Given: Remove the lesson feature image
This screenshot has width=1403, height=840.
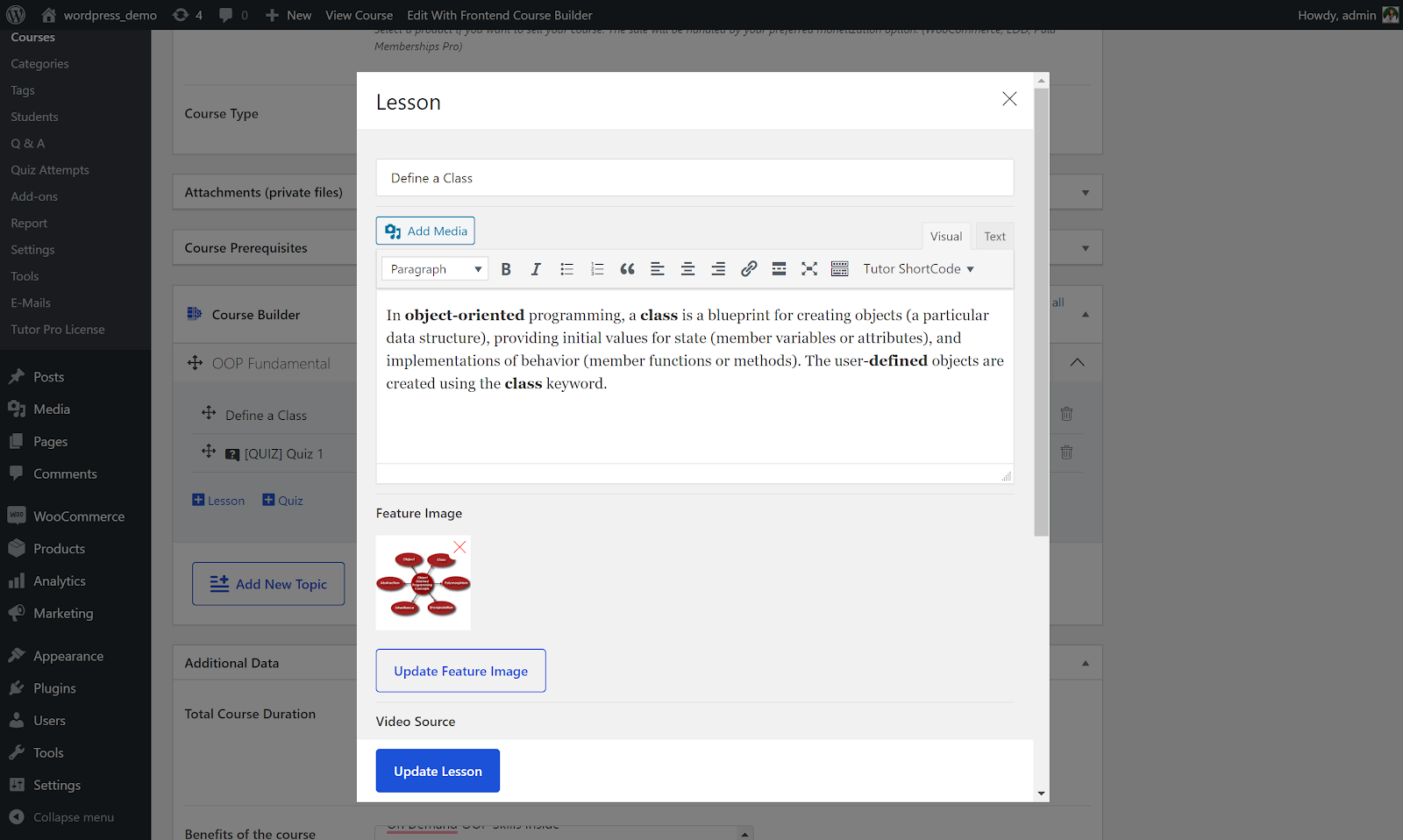Looking at the screenshot, I should (459, 547).
